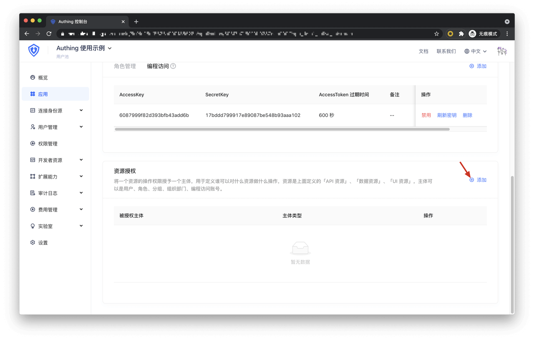Click the user avatar in header
534x340 pixels.
[502, 51]
